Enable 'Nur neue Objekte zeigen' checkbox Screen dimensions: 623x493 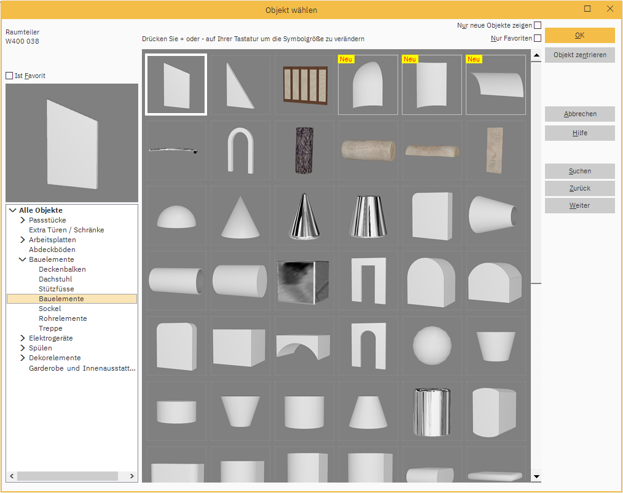pyautogui.click(x=538, y=26)
